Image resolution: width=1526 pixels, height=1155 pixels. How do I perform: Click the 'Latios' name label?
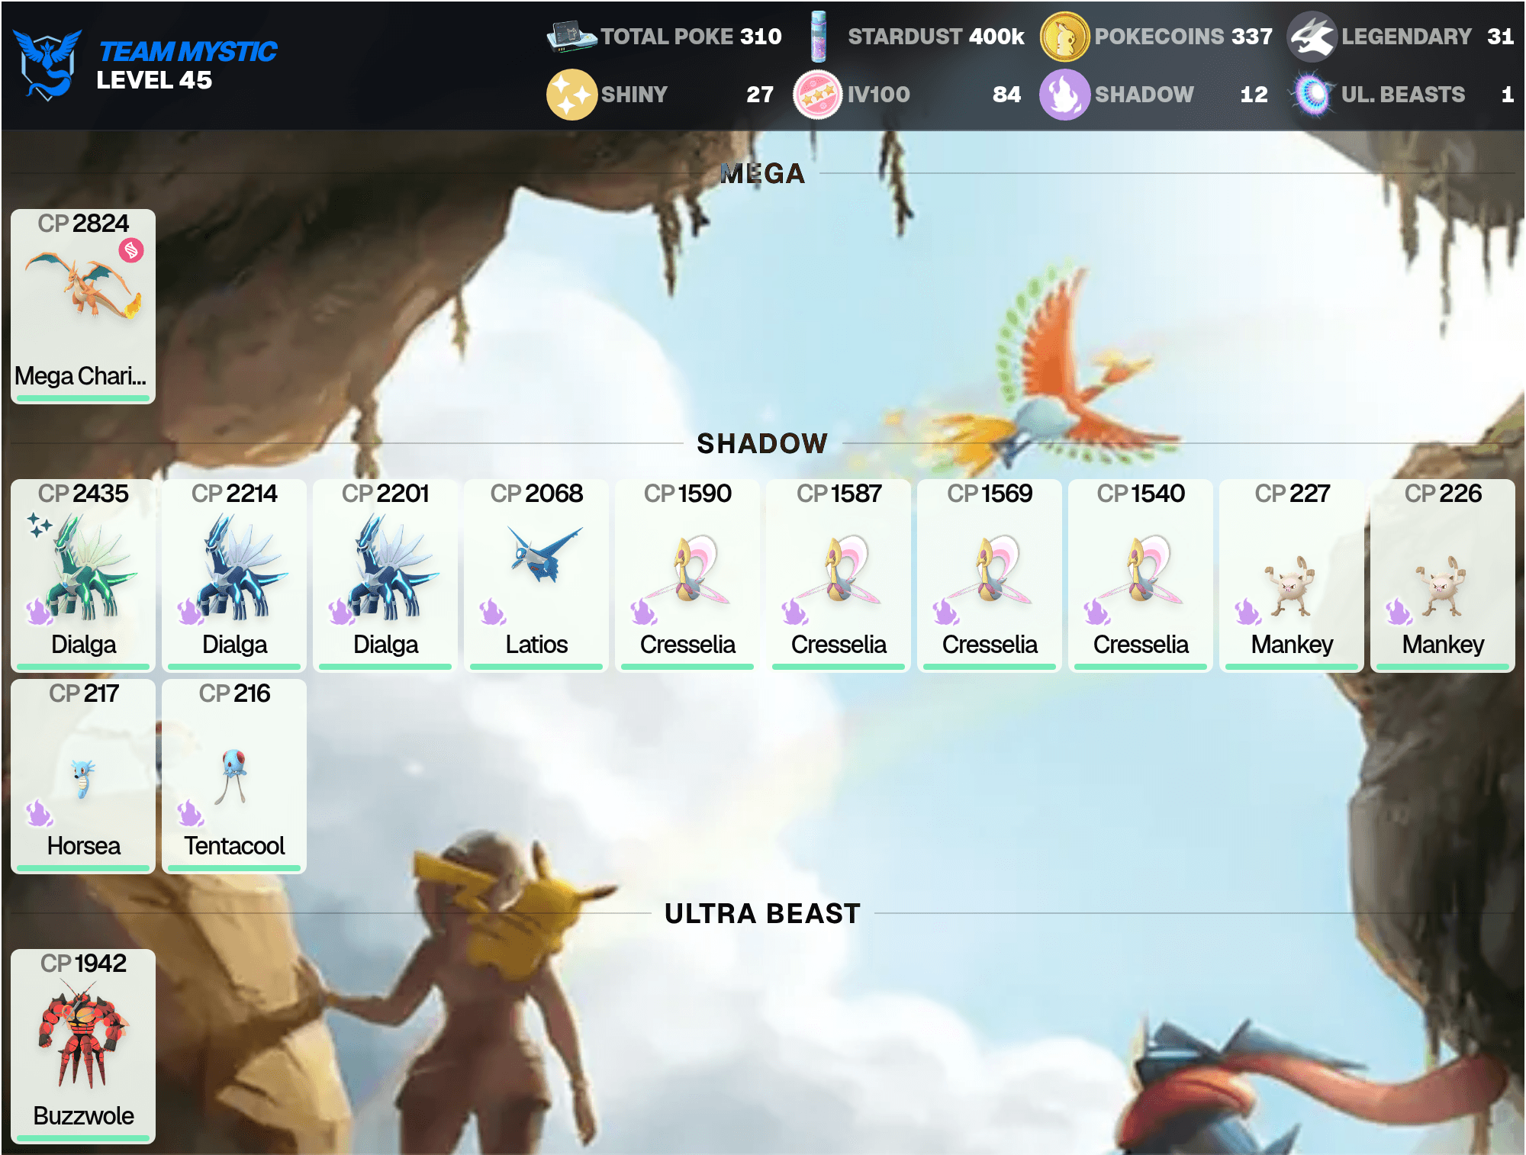[x=536, y=645]
